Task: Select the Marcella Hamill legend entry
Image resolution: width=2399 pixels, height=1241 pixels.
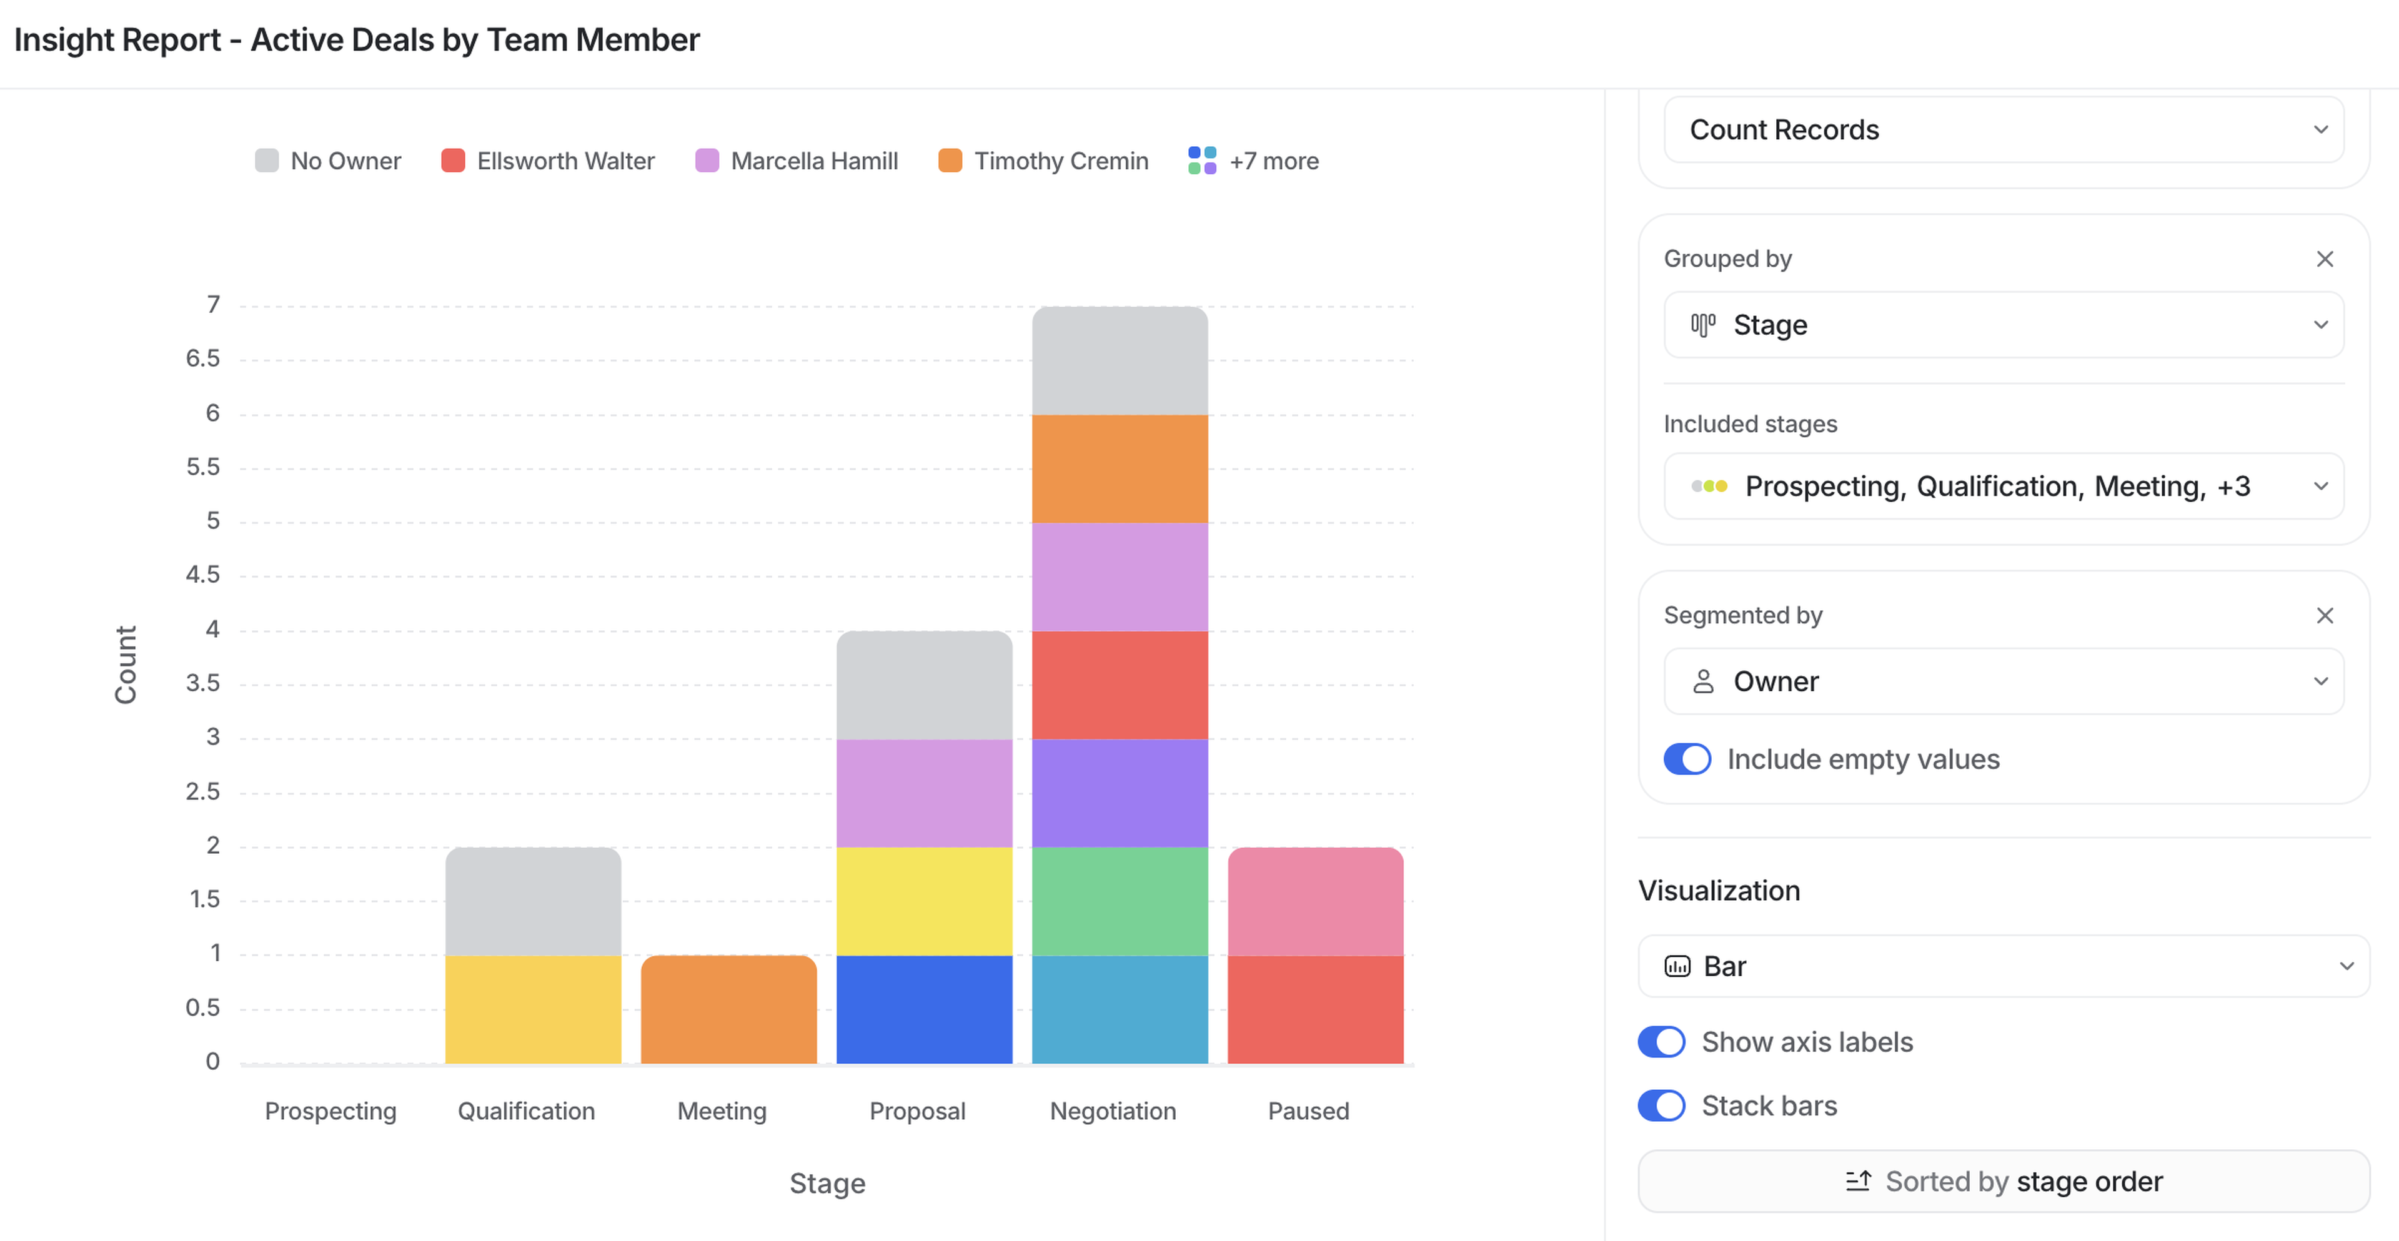Action: click(813, 161)
